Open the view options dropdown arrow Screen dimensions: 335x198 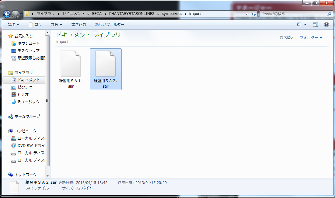[305, 25]
